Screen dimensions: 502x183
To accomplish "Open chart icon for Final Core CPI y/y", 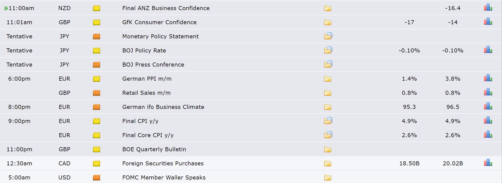I will (x=488, y=134).
